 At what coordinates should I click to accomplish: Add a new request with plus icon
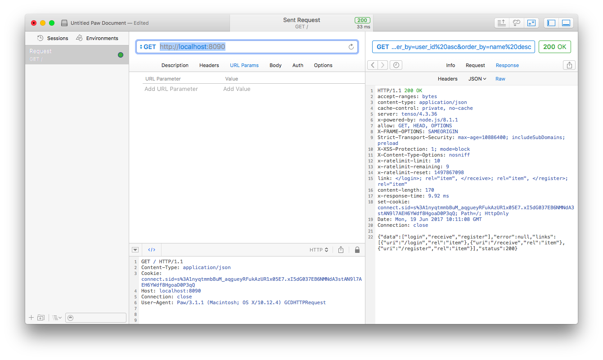[31, 318]
